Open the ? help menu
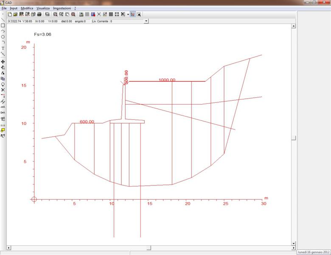This screenshot has width=331, height=255. point(75,8)
